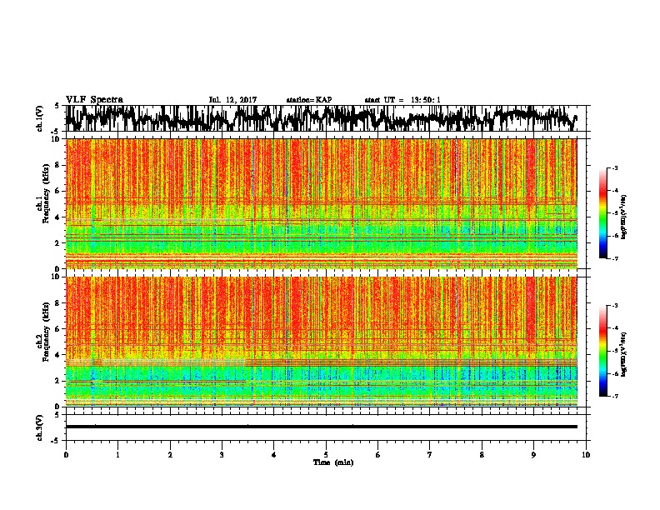The height and width of the screenshot is (510, 660).
Task: Click the "-7" label on the ch.2 color scale
Action: click(615, 396)
